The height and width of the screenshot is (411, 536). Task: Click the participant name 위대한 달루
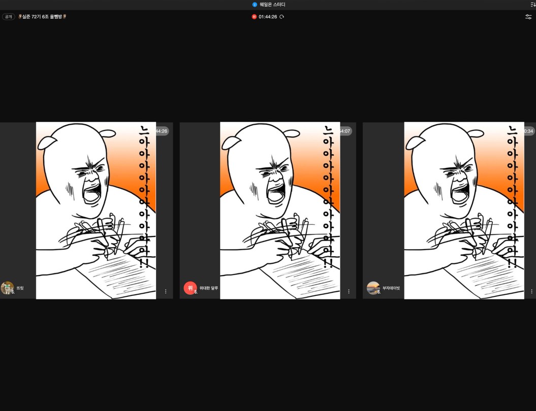[209, 288]
